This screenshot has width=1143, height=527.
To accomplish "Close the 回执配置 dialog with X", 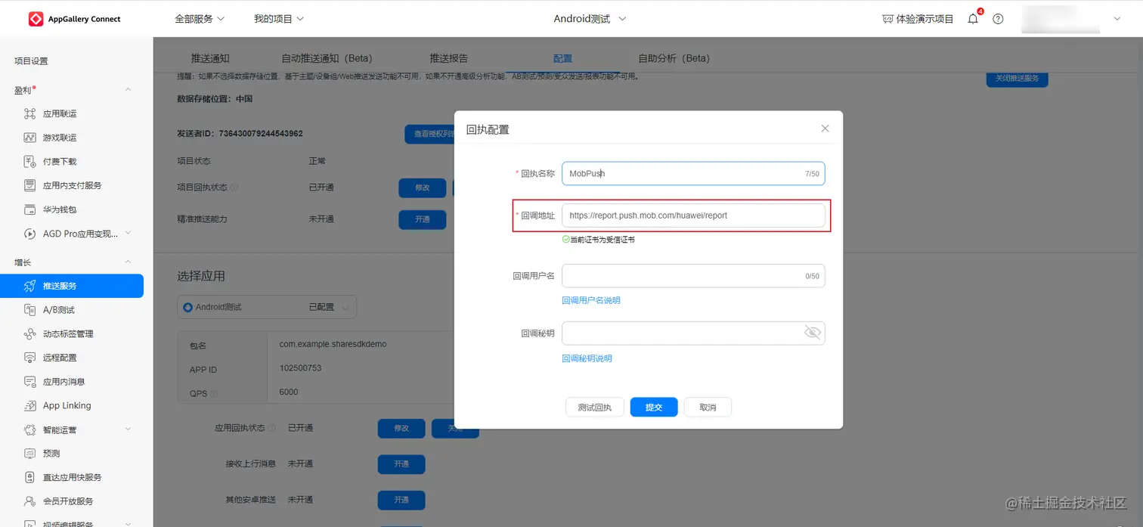I will pos(825,129).
